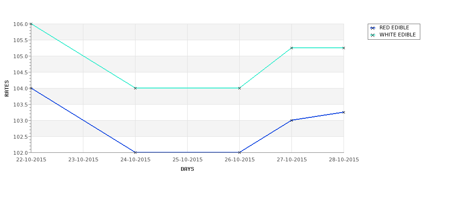Click the 103.5 y-axis tick label
Image resolution: width=462 pixels, height=203 pixels.
(x=20, y=105)
